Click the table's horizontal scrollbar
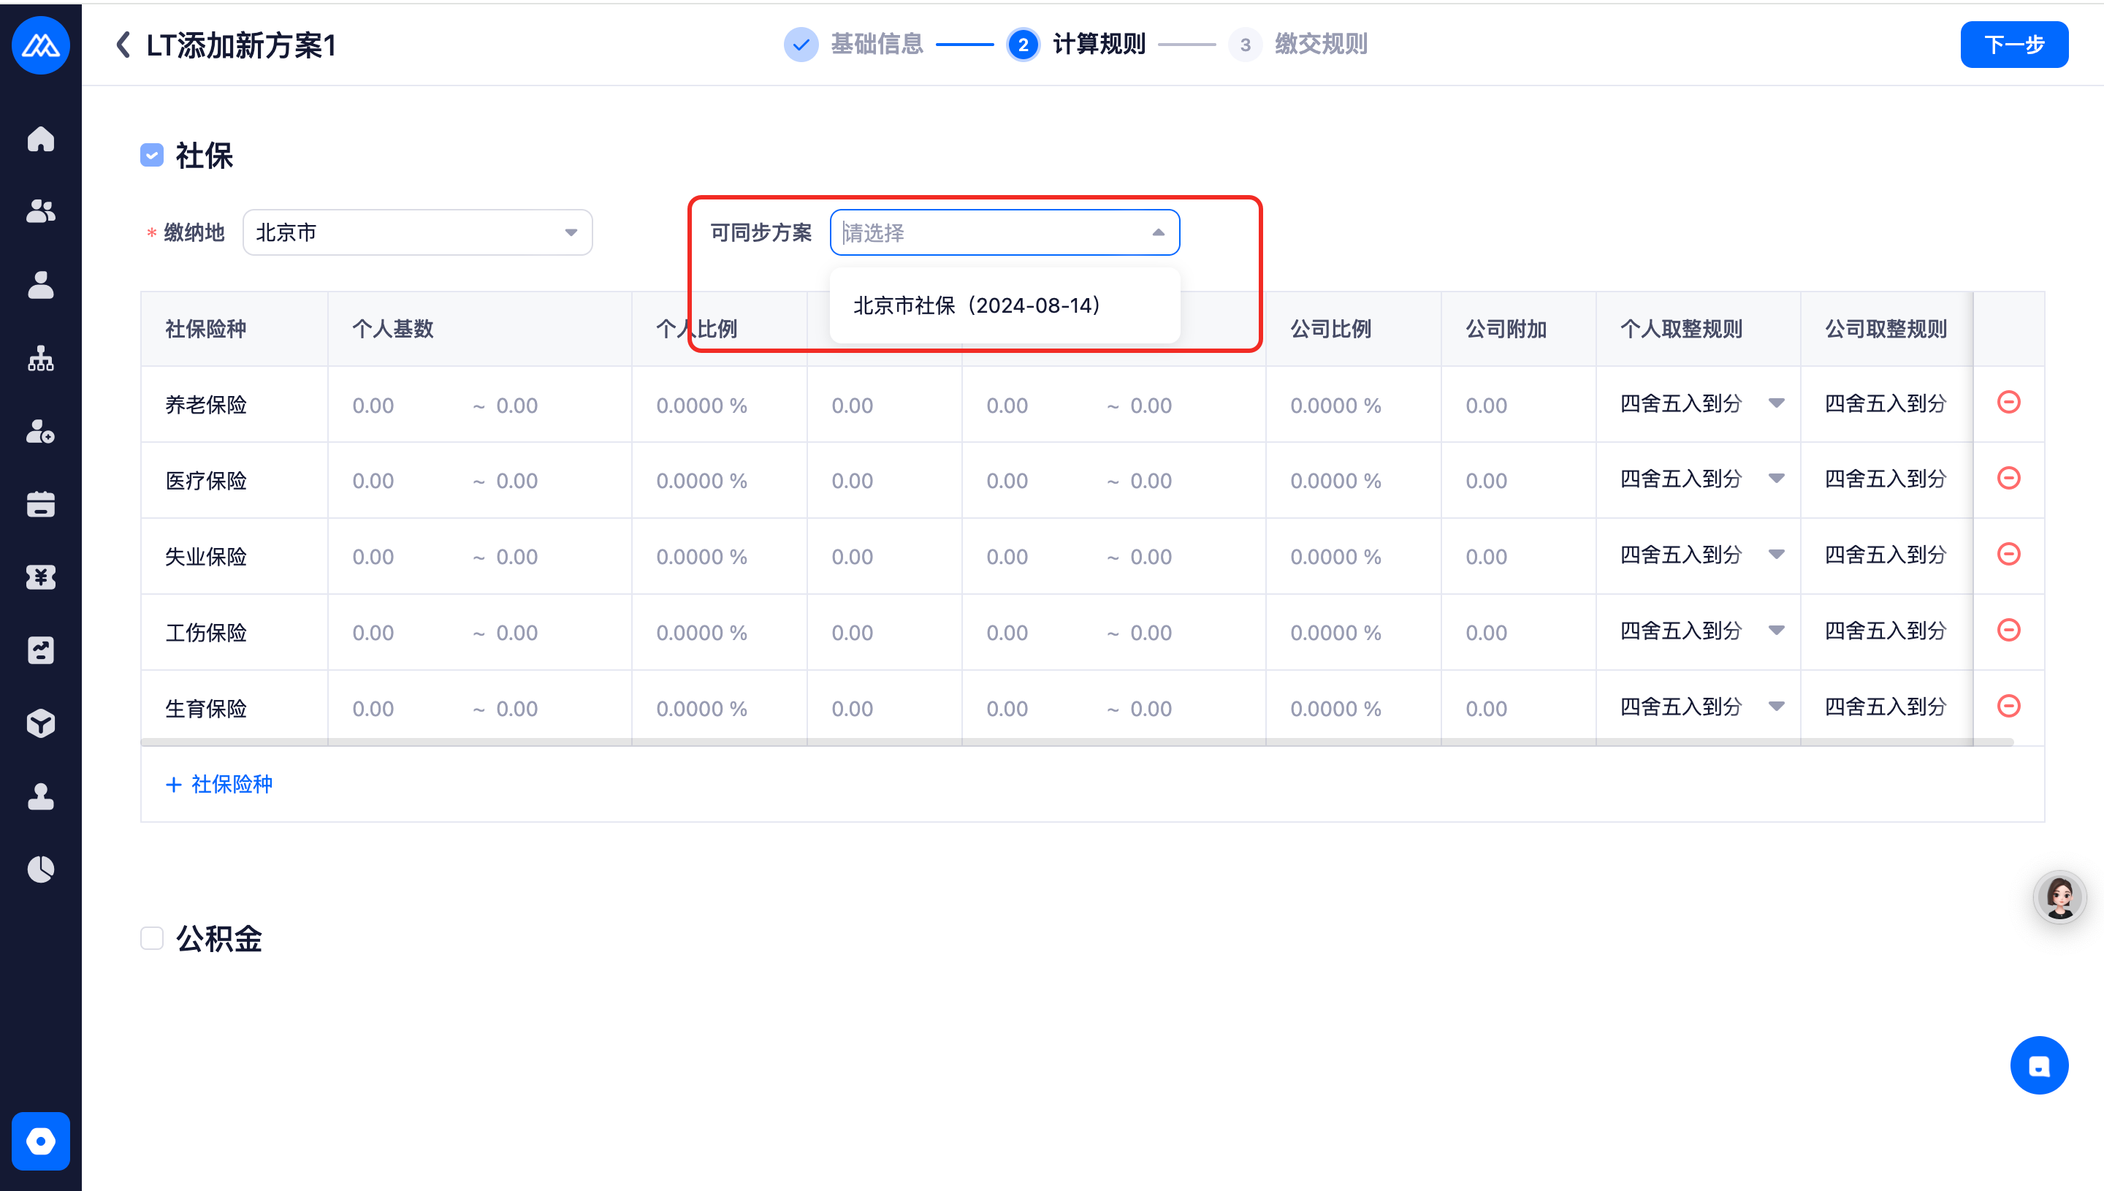Viewport: 2104px width, 1191px height. [1075, 742]
